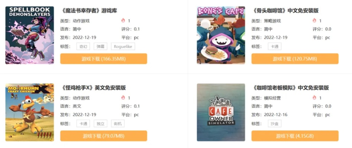Click the flame icon for 咖啡馆老板模拟
The height and width of the screenshot is (148, 352).
(314, 98)
